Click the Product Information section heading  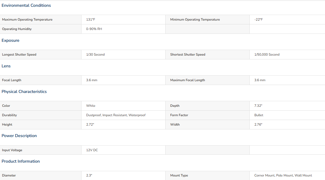[x=21, y=161]
